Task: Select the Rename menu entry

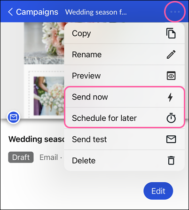Action: pos(124,54)
